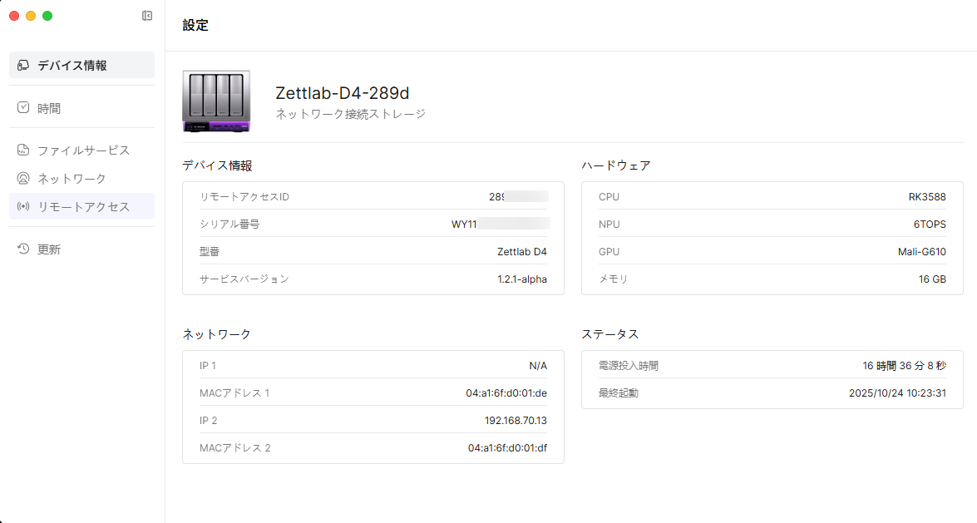The height and width of the screenshot is (523, 977).
Task: Open the デバイス情報 menu item
Action: pos(72,65)
